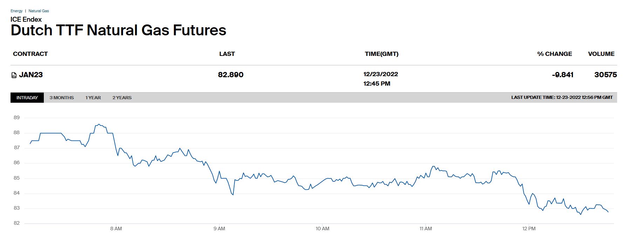Click the Dutch TTF Natural Gas Futures title
The width and height of the screenshot is (635, 239).
tap(118, 30)
